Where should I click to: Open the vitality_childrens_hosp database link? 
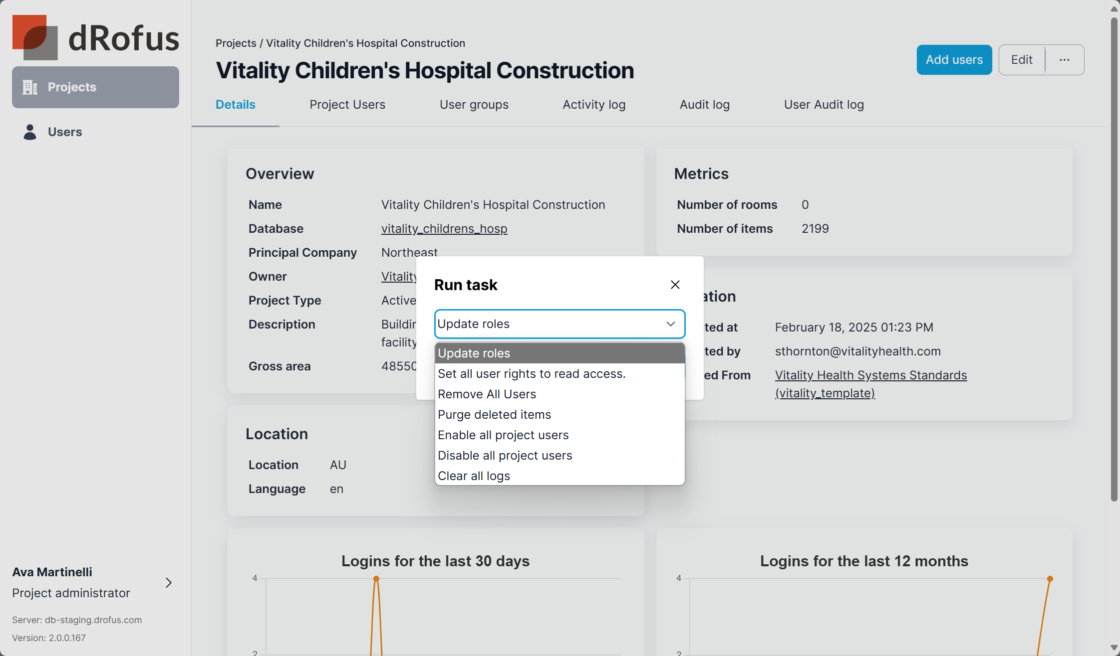[x=444, y=229]
